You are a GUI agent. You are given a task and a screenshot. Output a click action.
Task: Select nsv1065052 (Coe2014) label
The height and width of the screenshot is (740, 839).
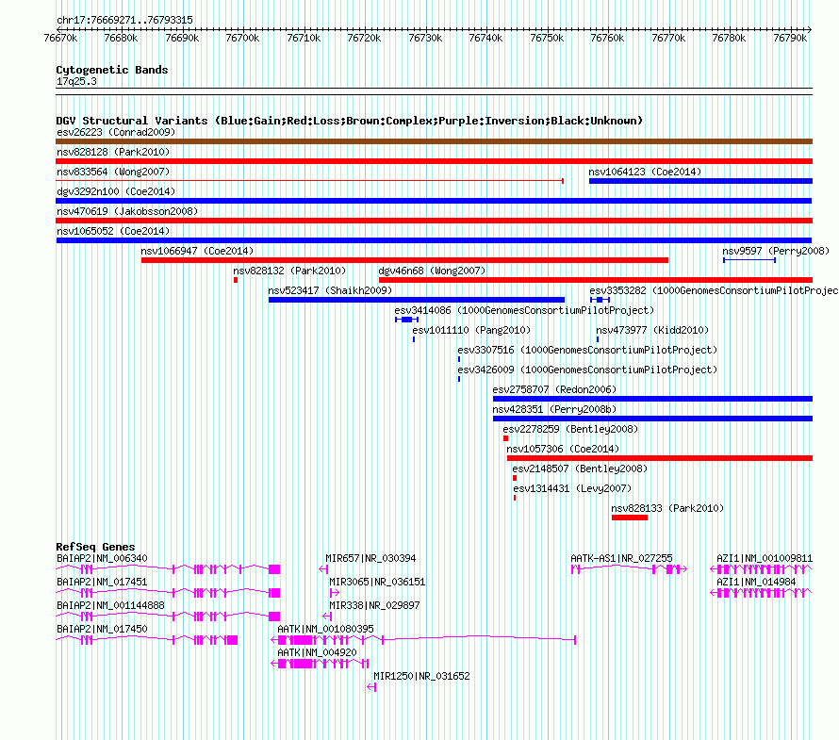pyautogui.click(x=113, y=231)
